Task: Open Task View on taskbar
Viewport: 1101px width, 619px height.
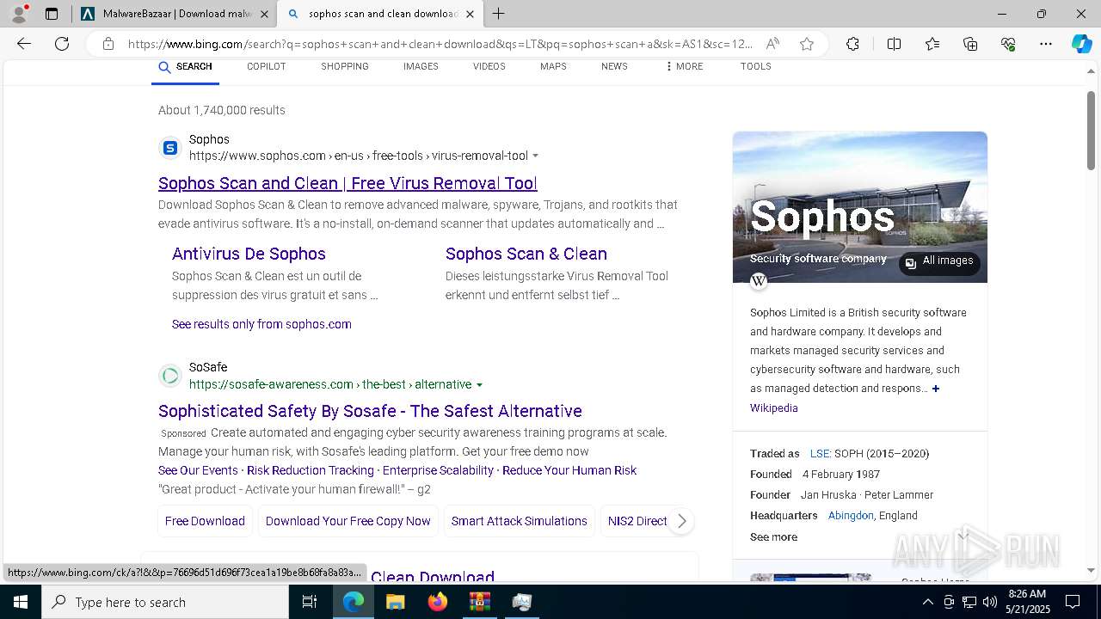Action: [x=310, y=602]
